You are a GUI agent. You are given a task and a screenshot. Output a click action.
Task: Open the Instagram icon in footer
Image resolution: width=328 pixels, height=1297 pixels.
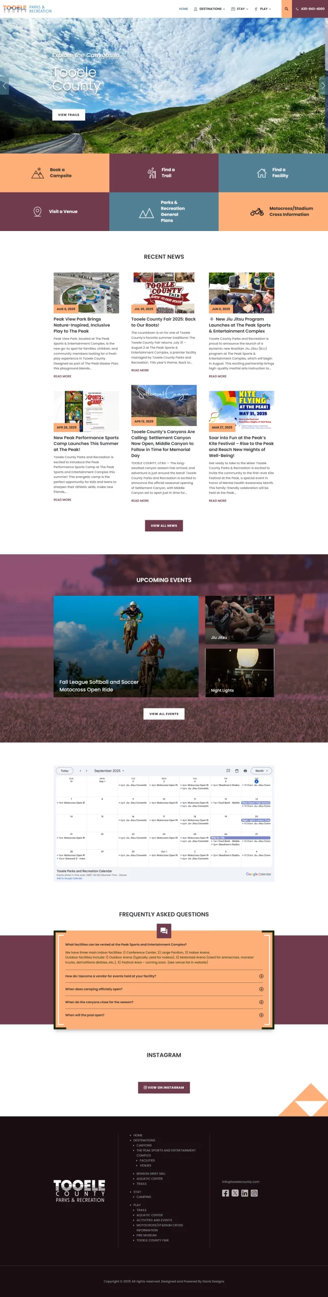tap(254, 1193)
